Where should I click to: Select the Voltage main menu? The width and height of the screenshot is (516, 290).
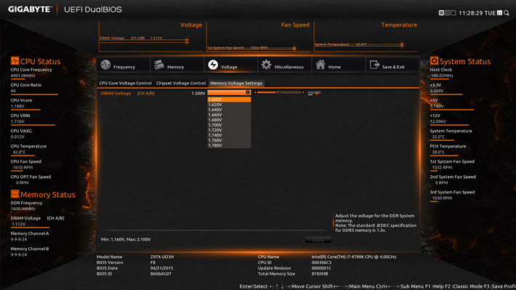(231, 65)
